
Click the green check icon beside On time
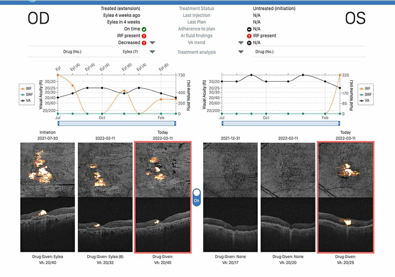tap(144, 29)
